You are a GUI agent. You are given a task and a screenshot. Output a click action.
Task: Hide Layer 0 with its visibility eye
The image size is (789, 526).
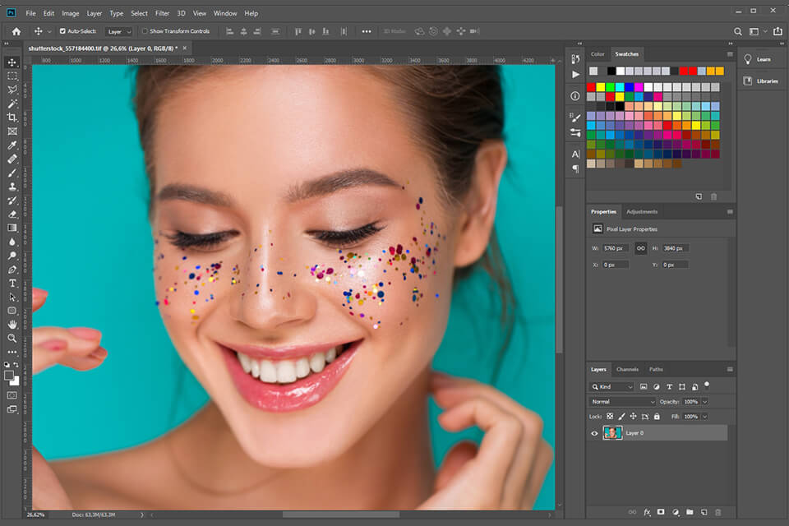[594, 433]
